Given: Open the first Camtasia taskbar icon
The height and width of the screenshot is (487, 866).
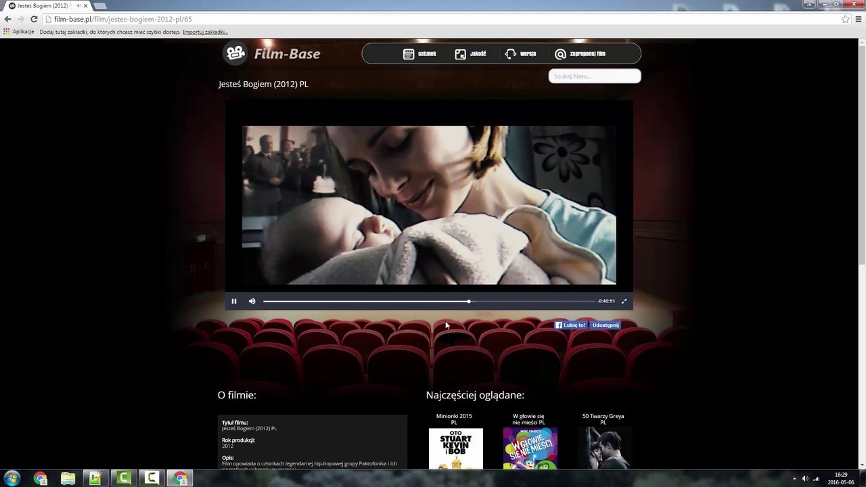Looking at the screenshot, I should tap(123, 478).
